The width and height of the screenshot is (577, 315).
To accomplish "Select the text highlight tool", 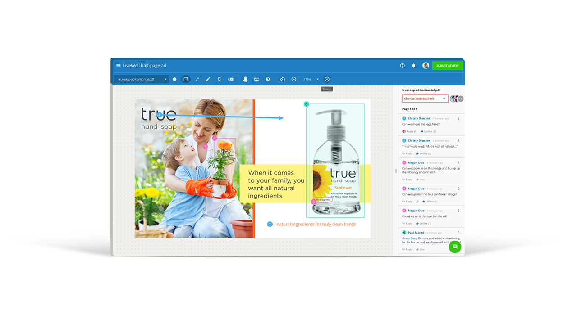I will (x=230, y=79).
